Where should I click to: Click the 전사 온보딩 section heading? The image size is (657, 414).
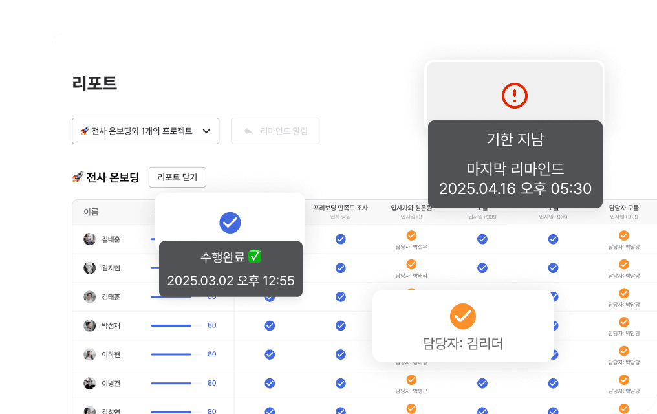113,177
